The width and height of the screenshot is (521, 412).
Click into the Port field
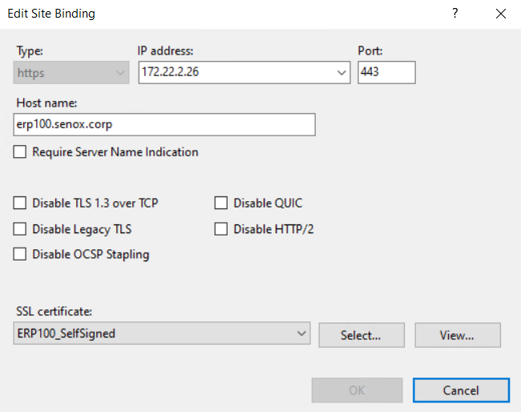pos(386,73)
